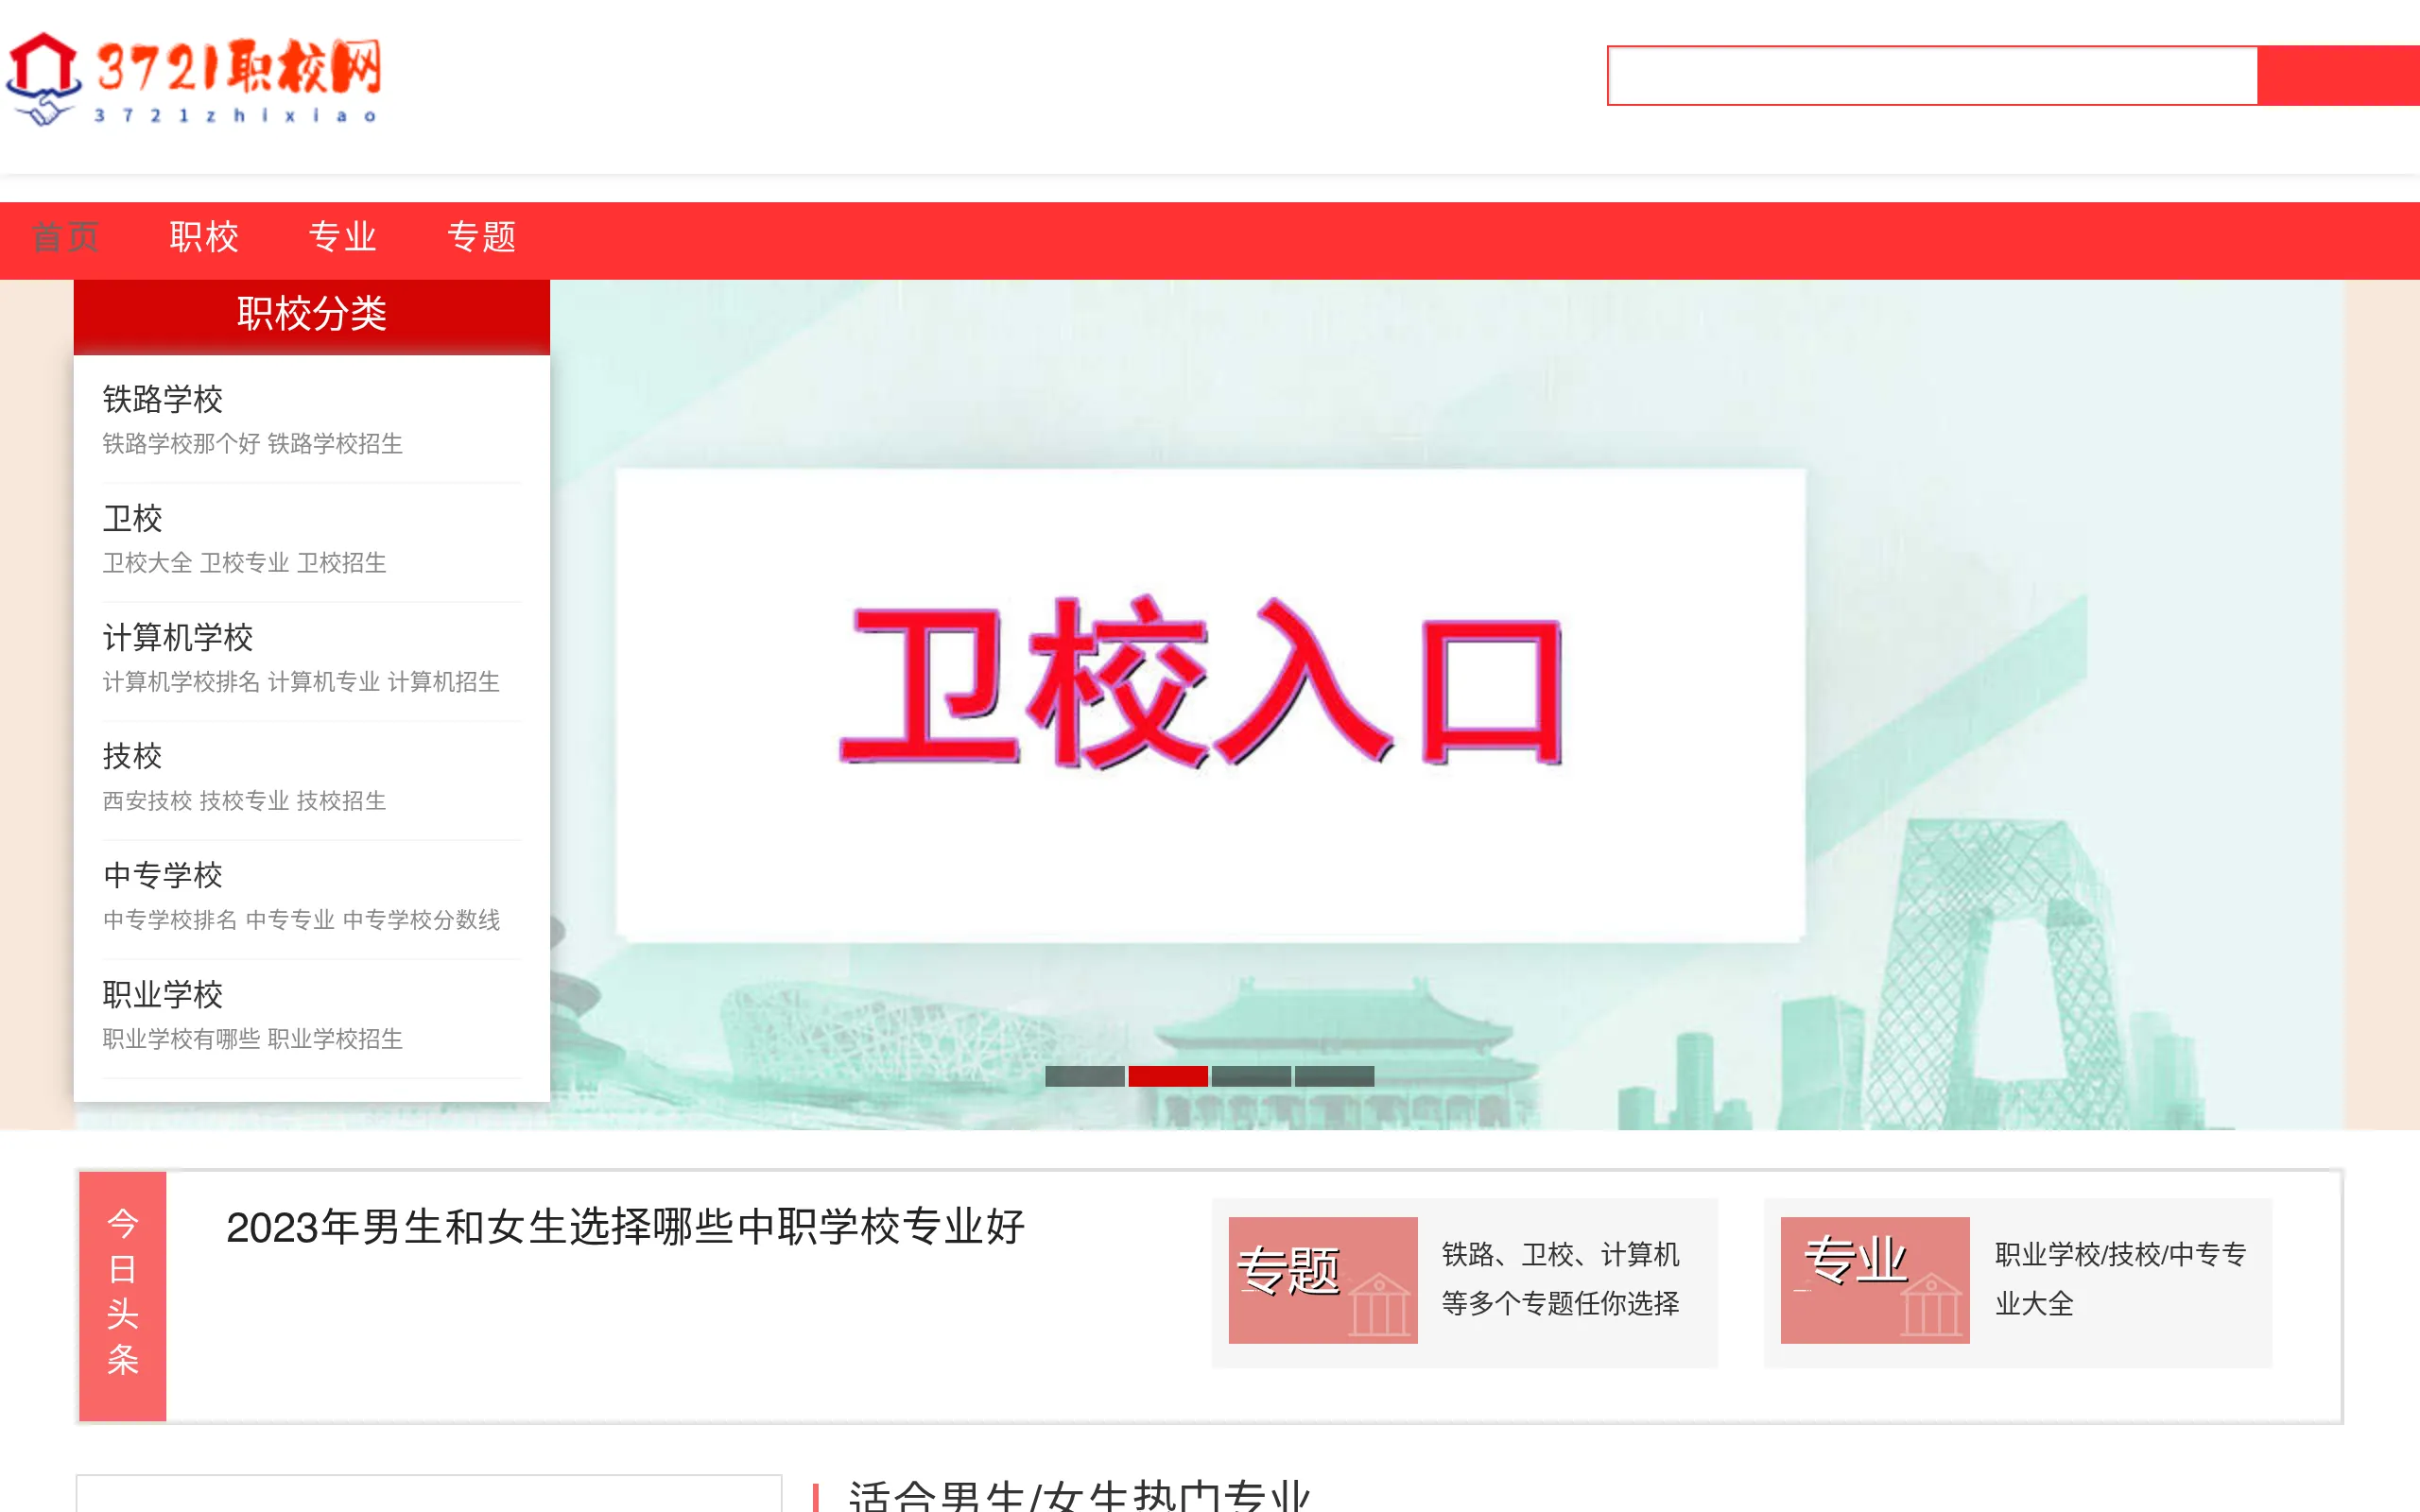Click the 卫校大全 link
Viewport: 2420px width, 1512px height.
(147, 562)
